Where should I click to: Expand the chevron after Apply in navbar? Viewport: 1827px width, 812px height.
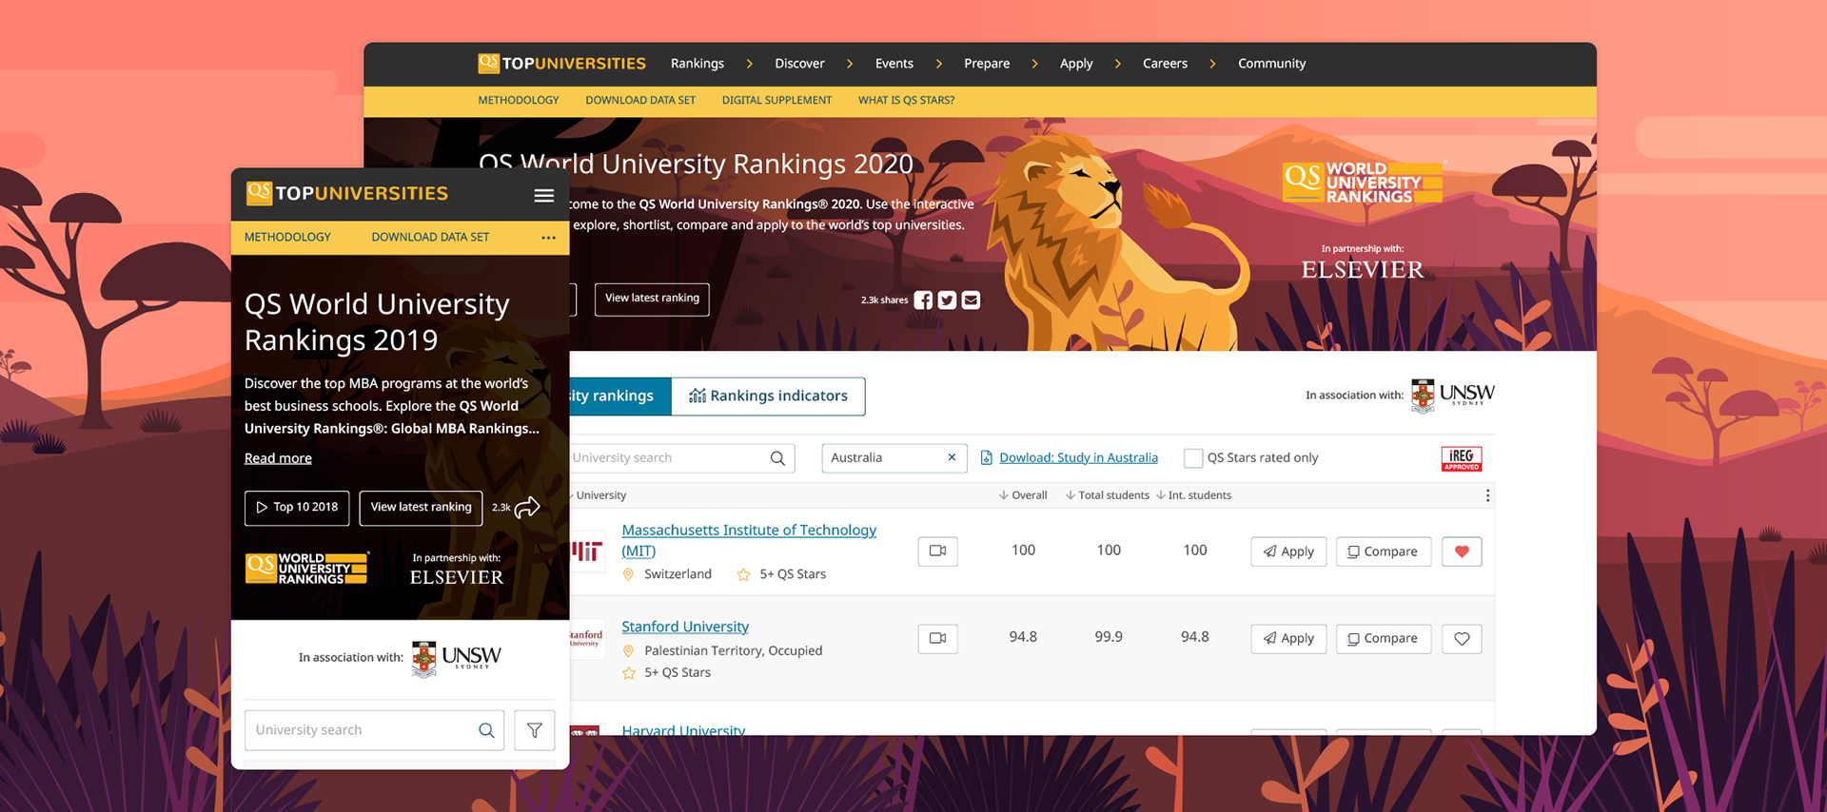(1118, 64)
